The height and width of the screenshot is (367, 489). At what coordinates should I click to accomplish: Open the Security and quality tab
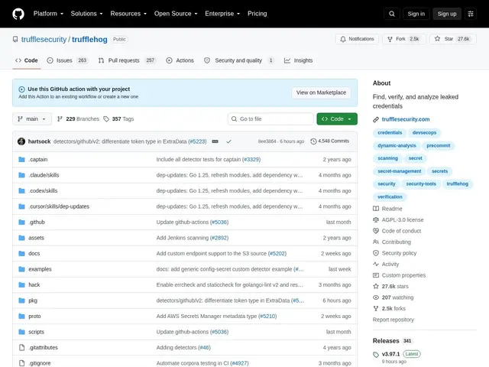(239, 60)
